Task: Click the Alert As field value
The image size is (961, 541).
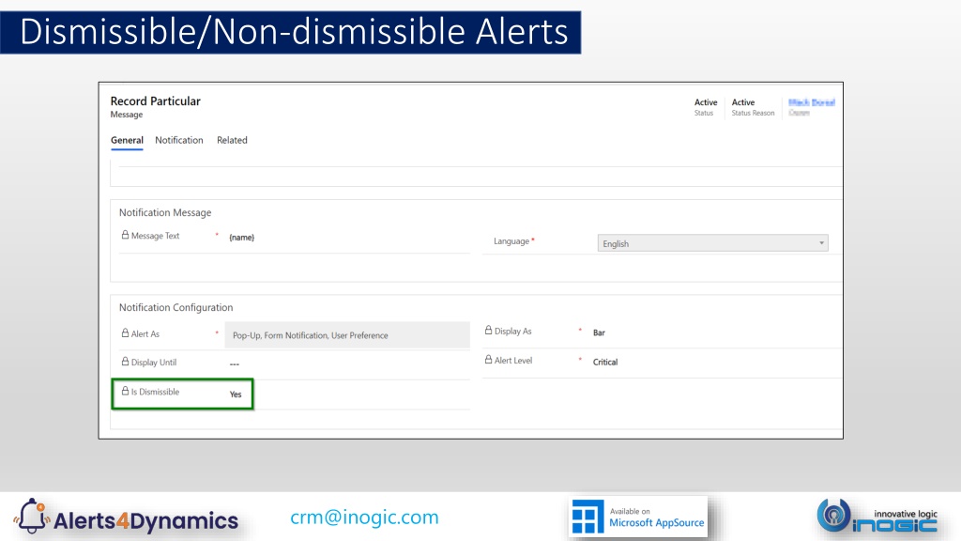Action: (347, 335)
